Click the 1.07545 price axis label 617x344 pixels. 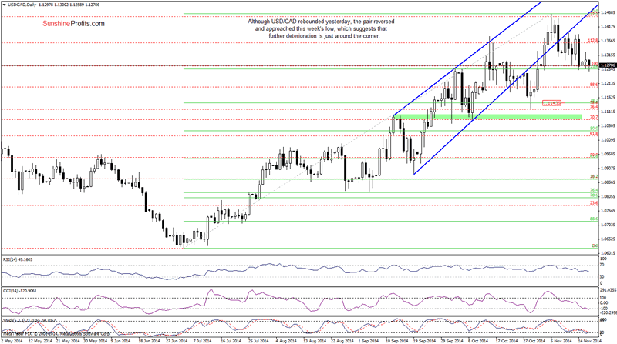608,211
